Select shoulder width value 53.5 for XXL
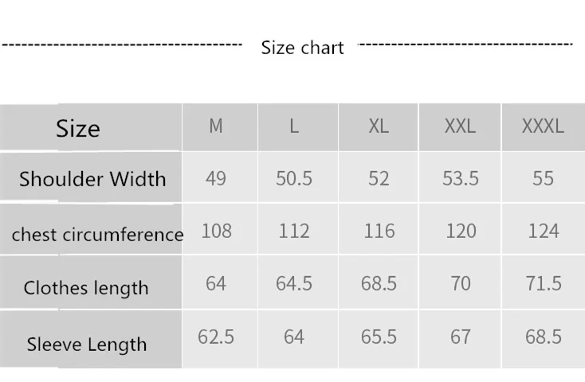 click(461, 177)
